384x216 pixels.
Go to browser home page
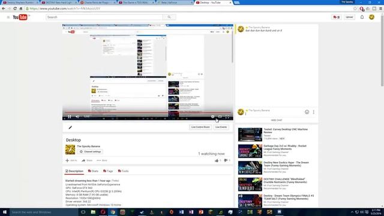[21, 8]
